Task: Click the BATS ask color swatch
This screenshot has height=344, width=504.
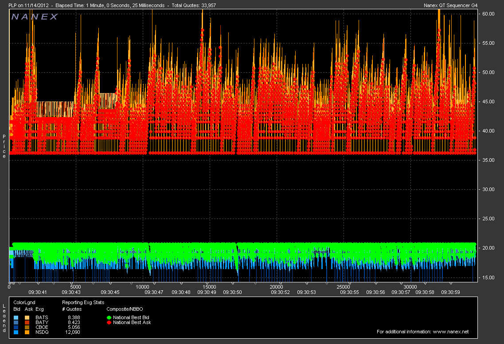Action: (x=27, y=318)
